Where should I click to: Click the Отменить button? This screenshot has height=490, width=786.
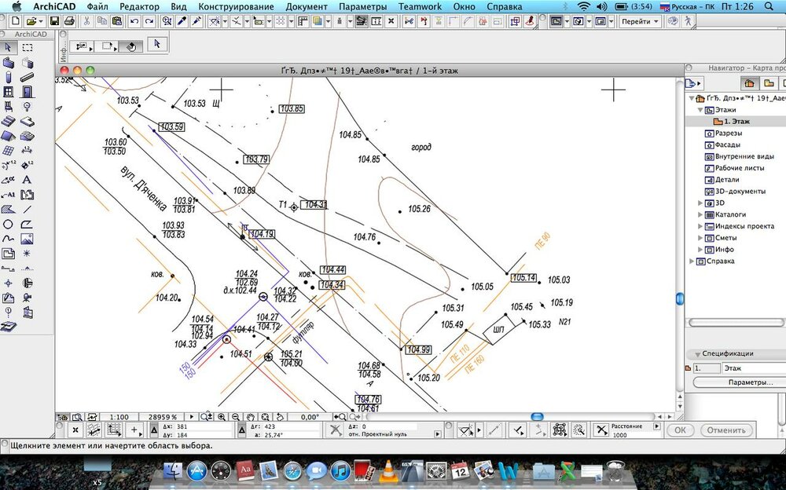tap(725, 430)
